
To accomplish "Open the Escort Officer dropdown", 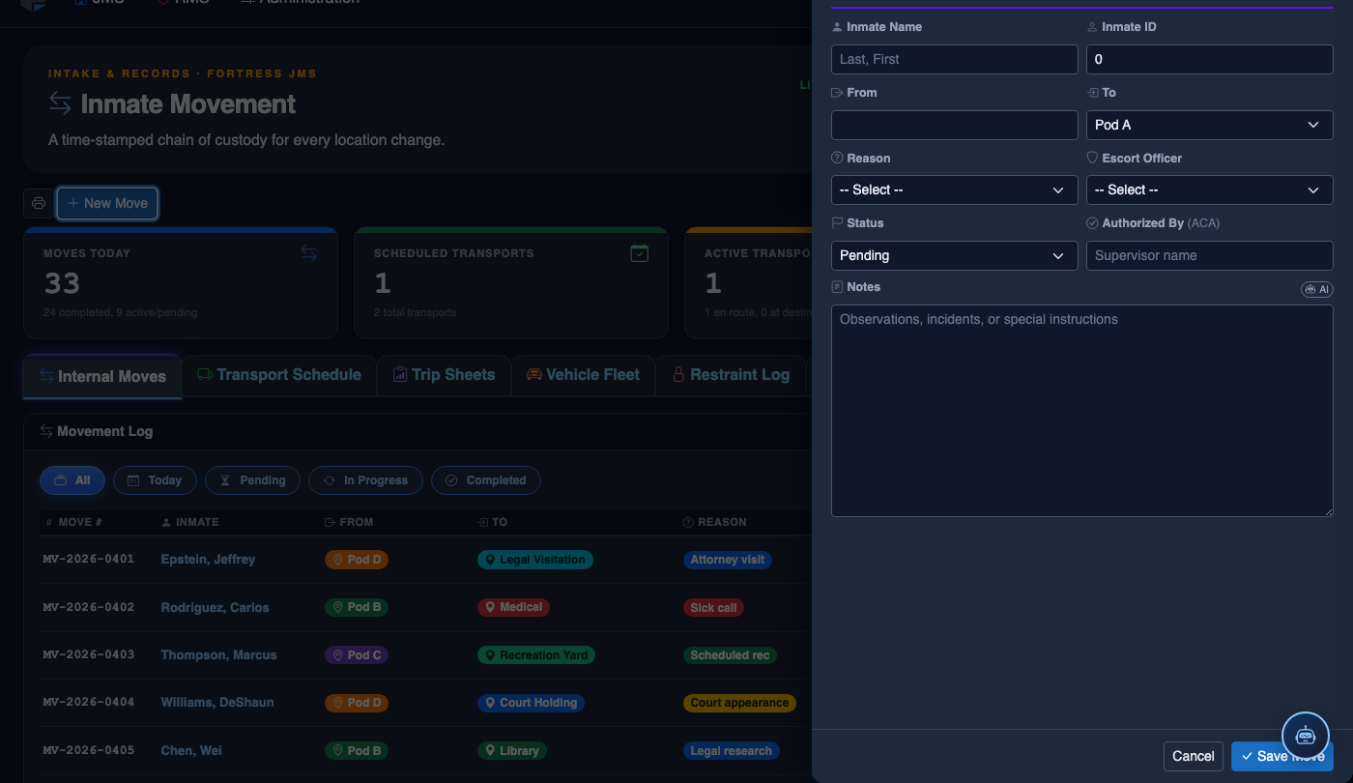I will tap(1209, 189).
